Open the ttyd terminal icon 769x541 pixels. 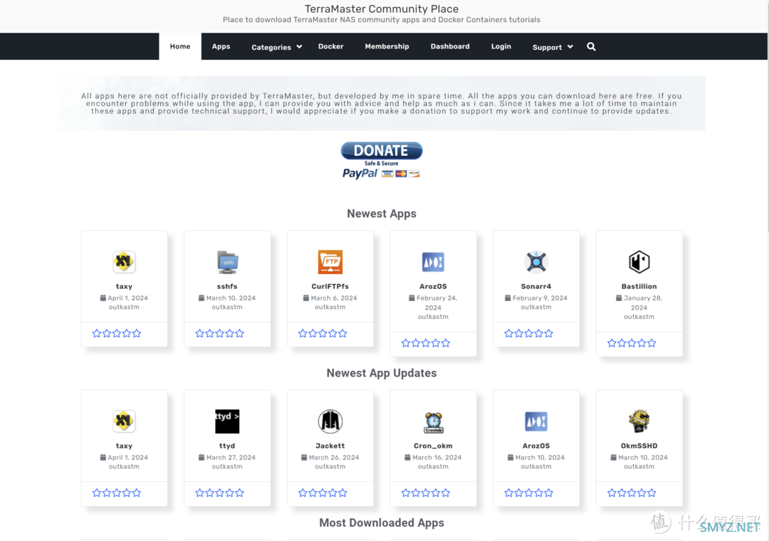point(227,421)
